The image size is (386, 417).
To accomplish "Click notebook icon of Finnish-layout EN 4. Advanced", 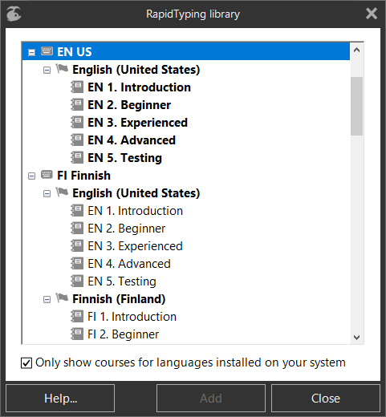I will click(x=77, y=264).
